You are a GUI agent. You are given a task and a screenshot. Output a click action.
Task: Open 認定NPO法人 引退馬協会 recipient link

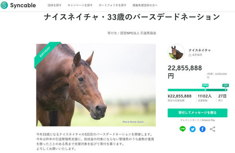pos(138,33)
